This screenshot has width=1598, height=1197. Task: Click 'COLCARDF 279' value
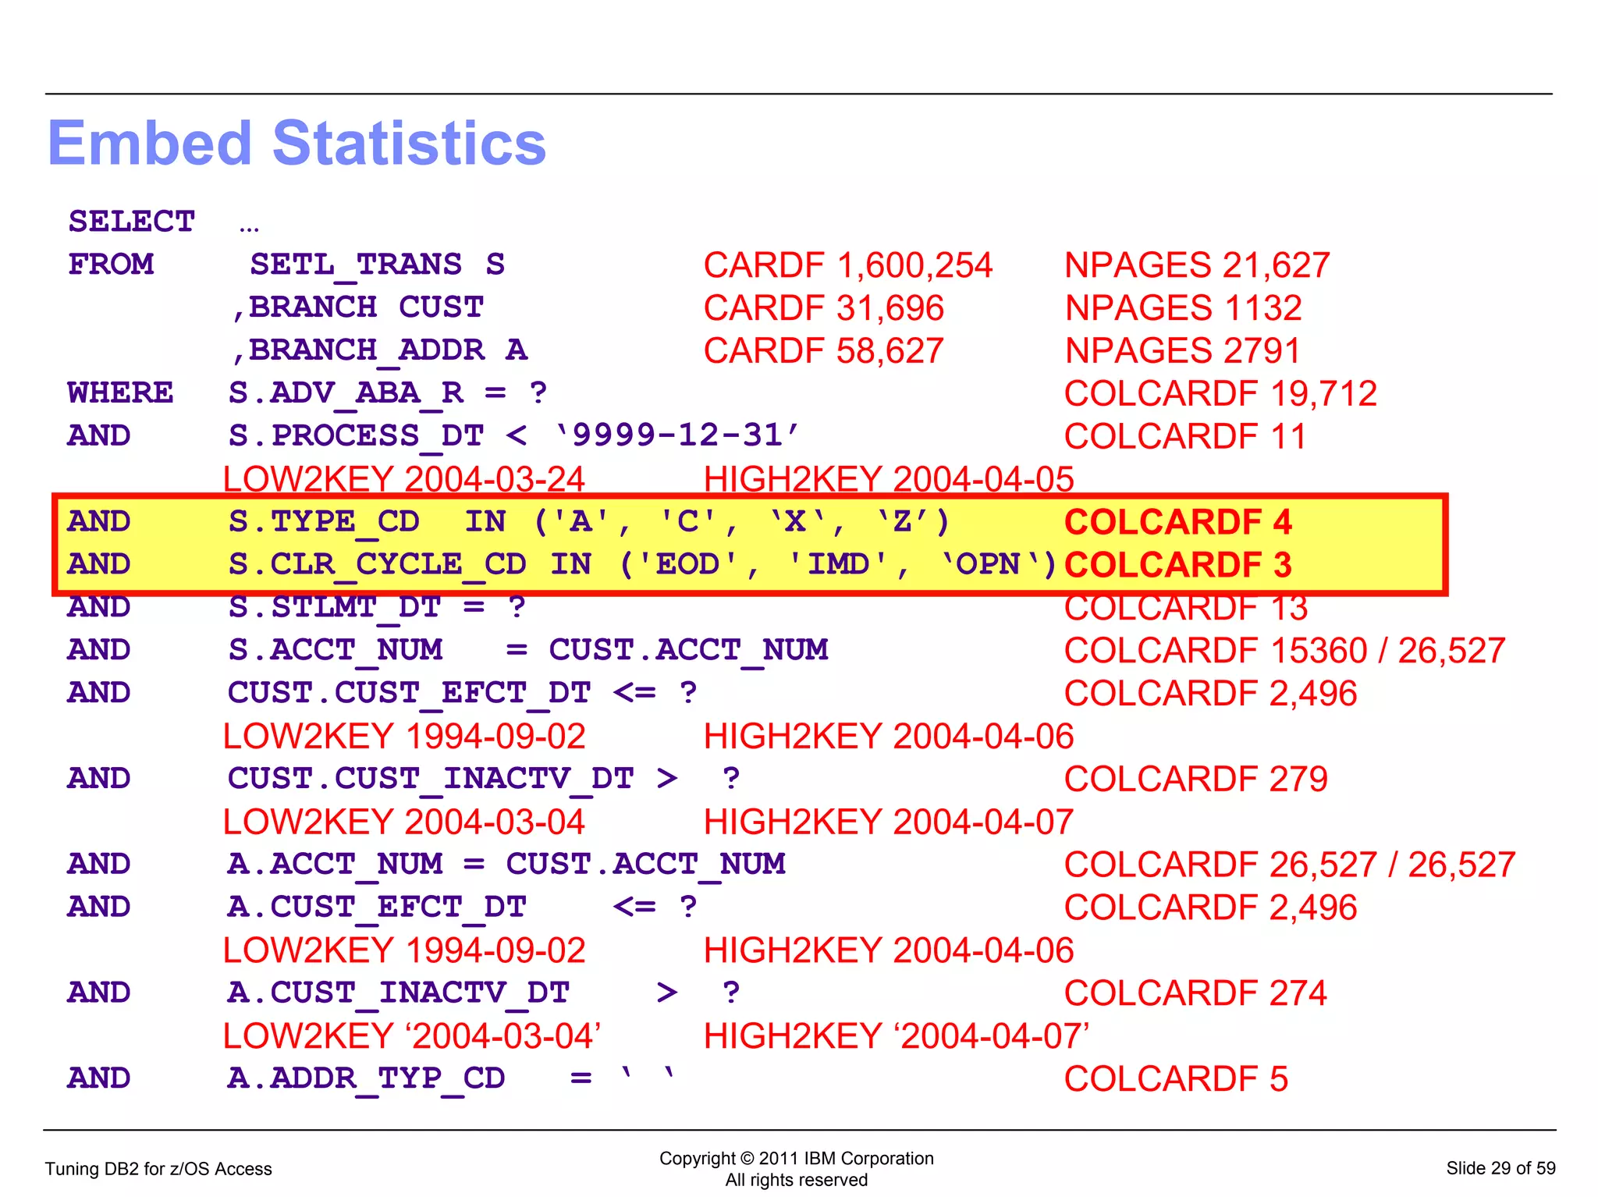1196,779
